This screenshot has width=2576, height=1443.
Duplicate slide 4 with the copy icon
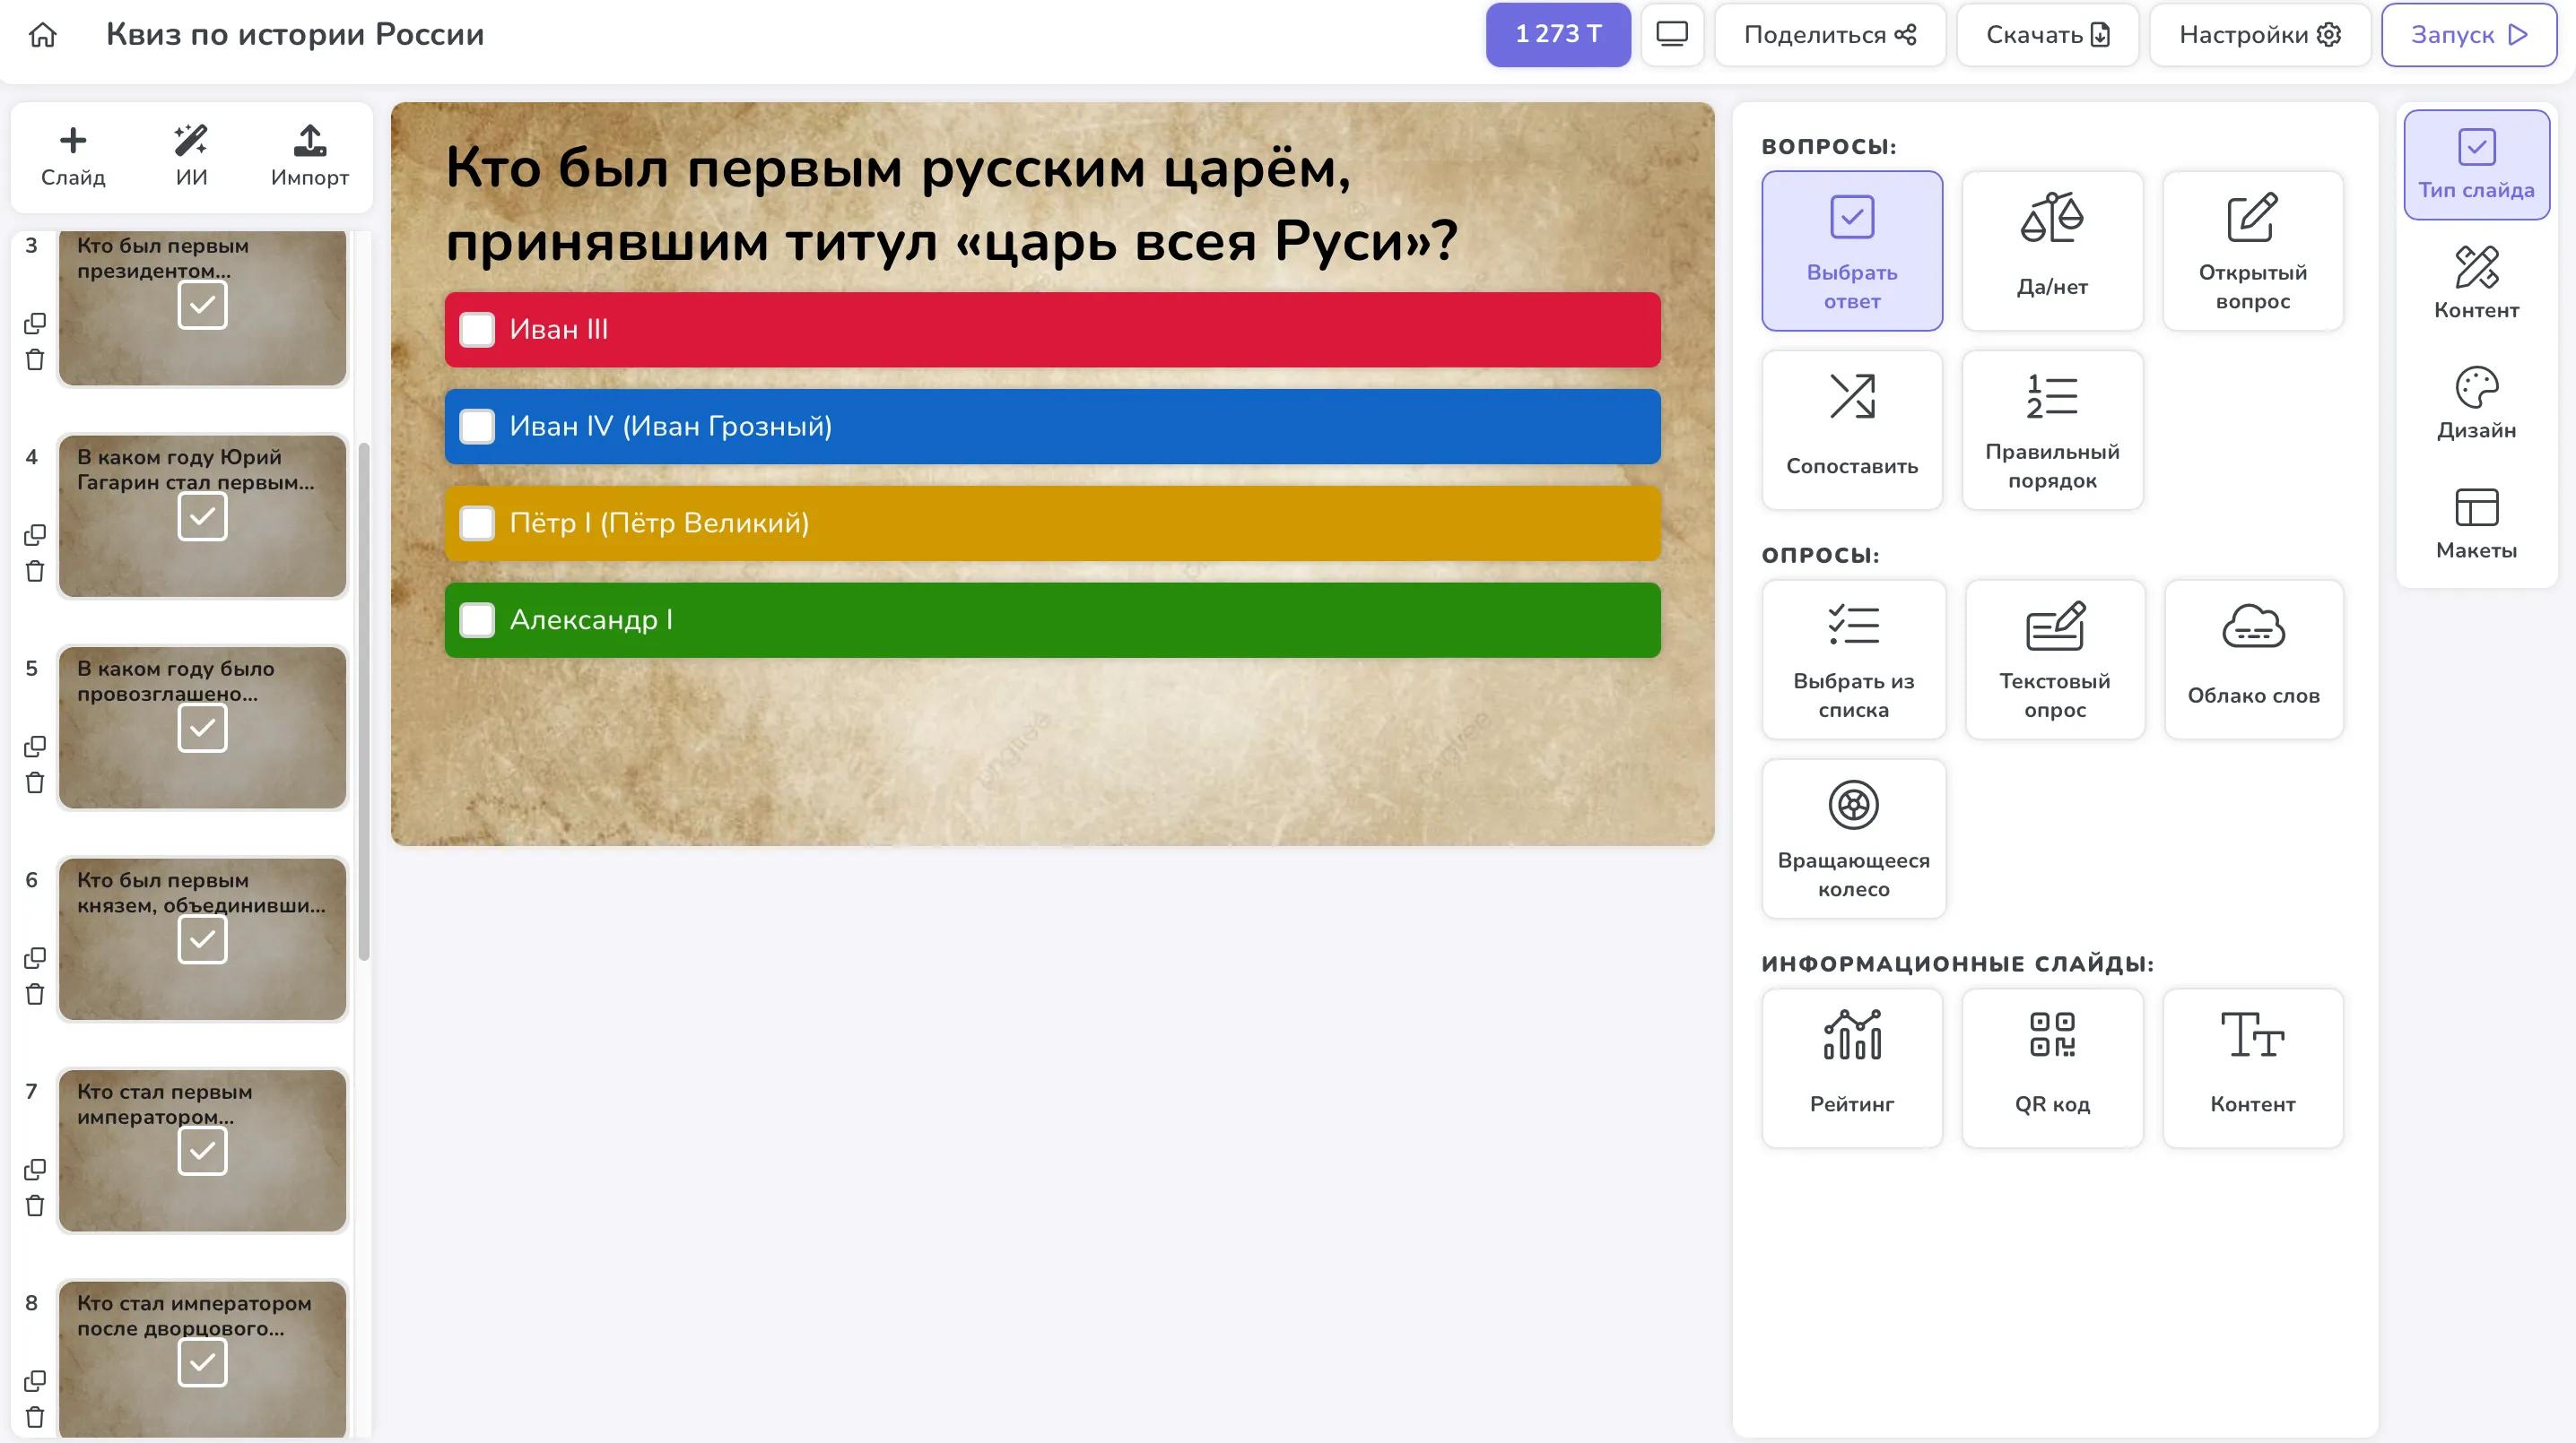point(35,536)
